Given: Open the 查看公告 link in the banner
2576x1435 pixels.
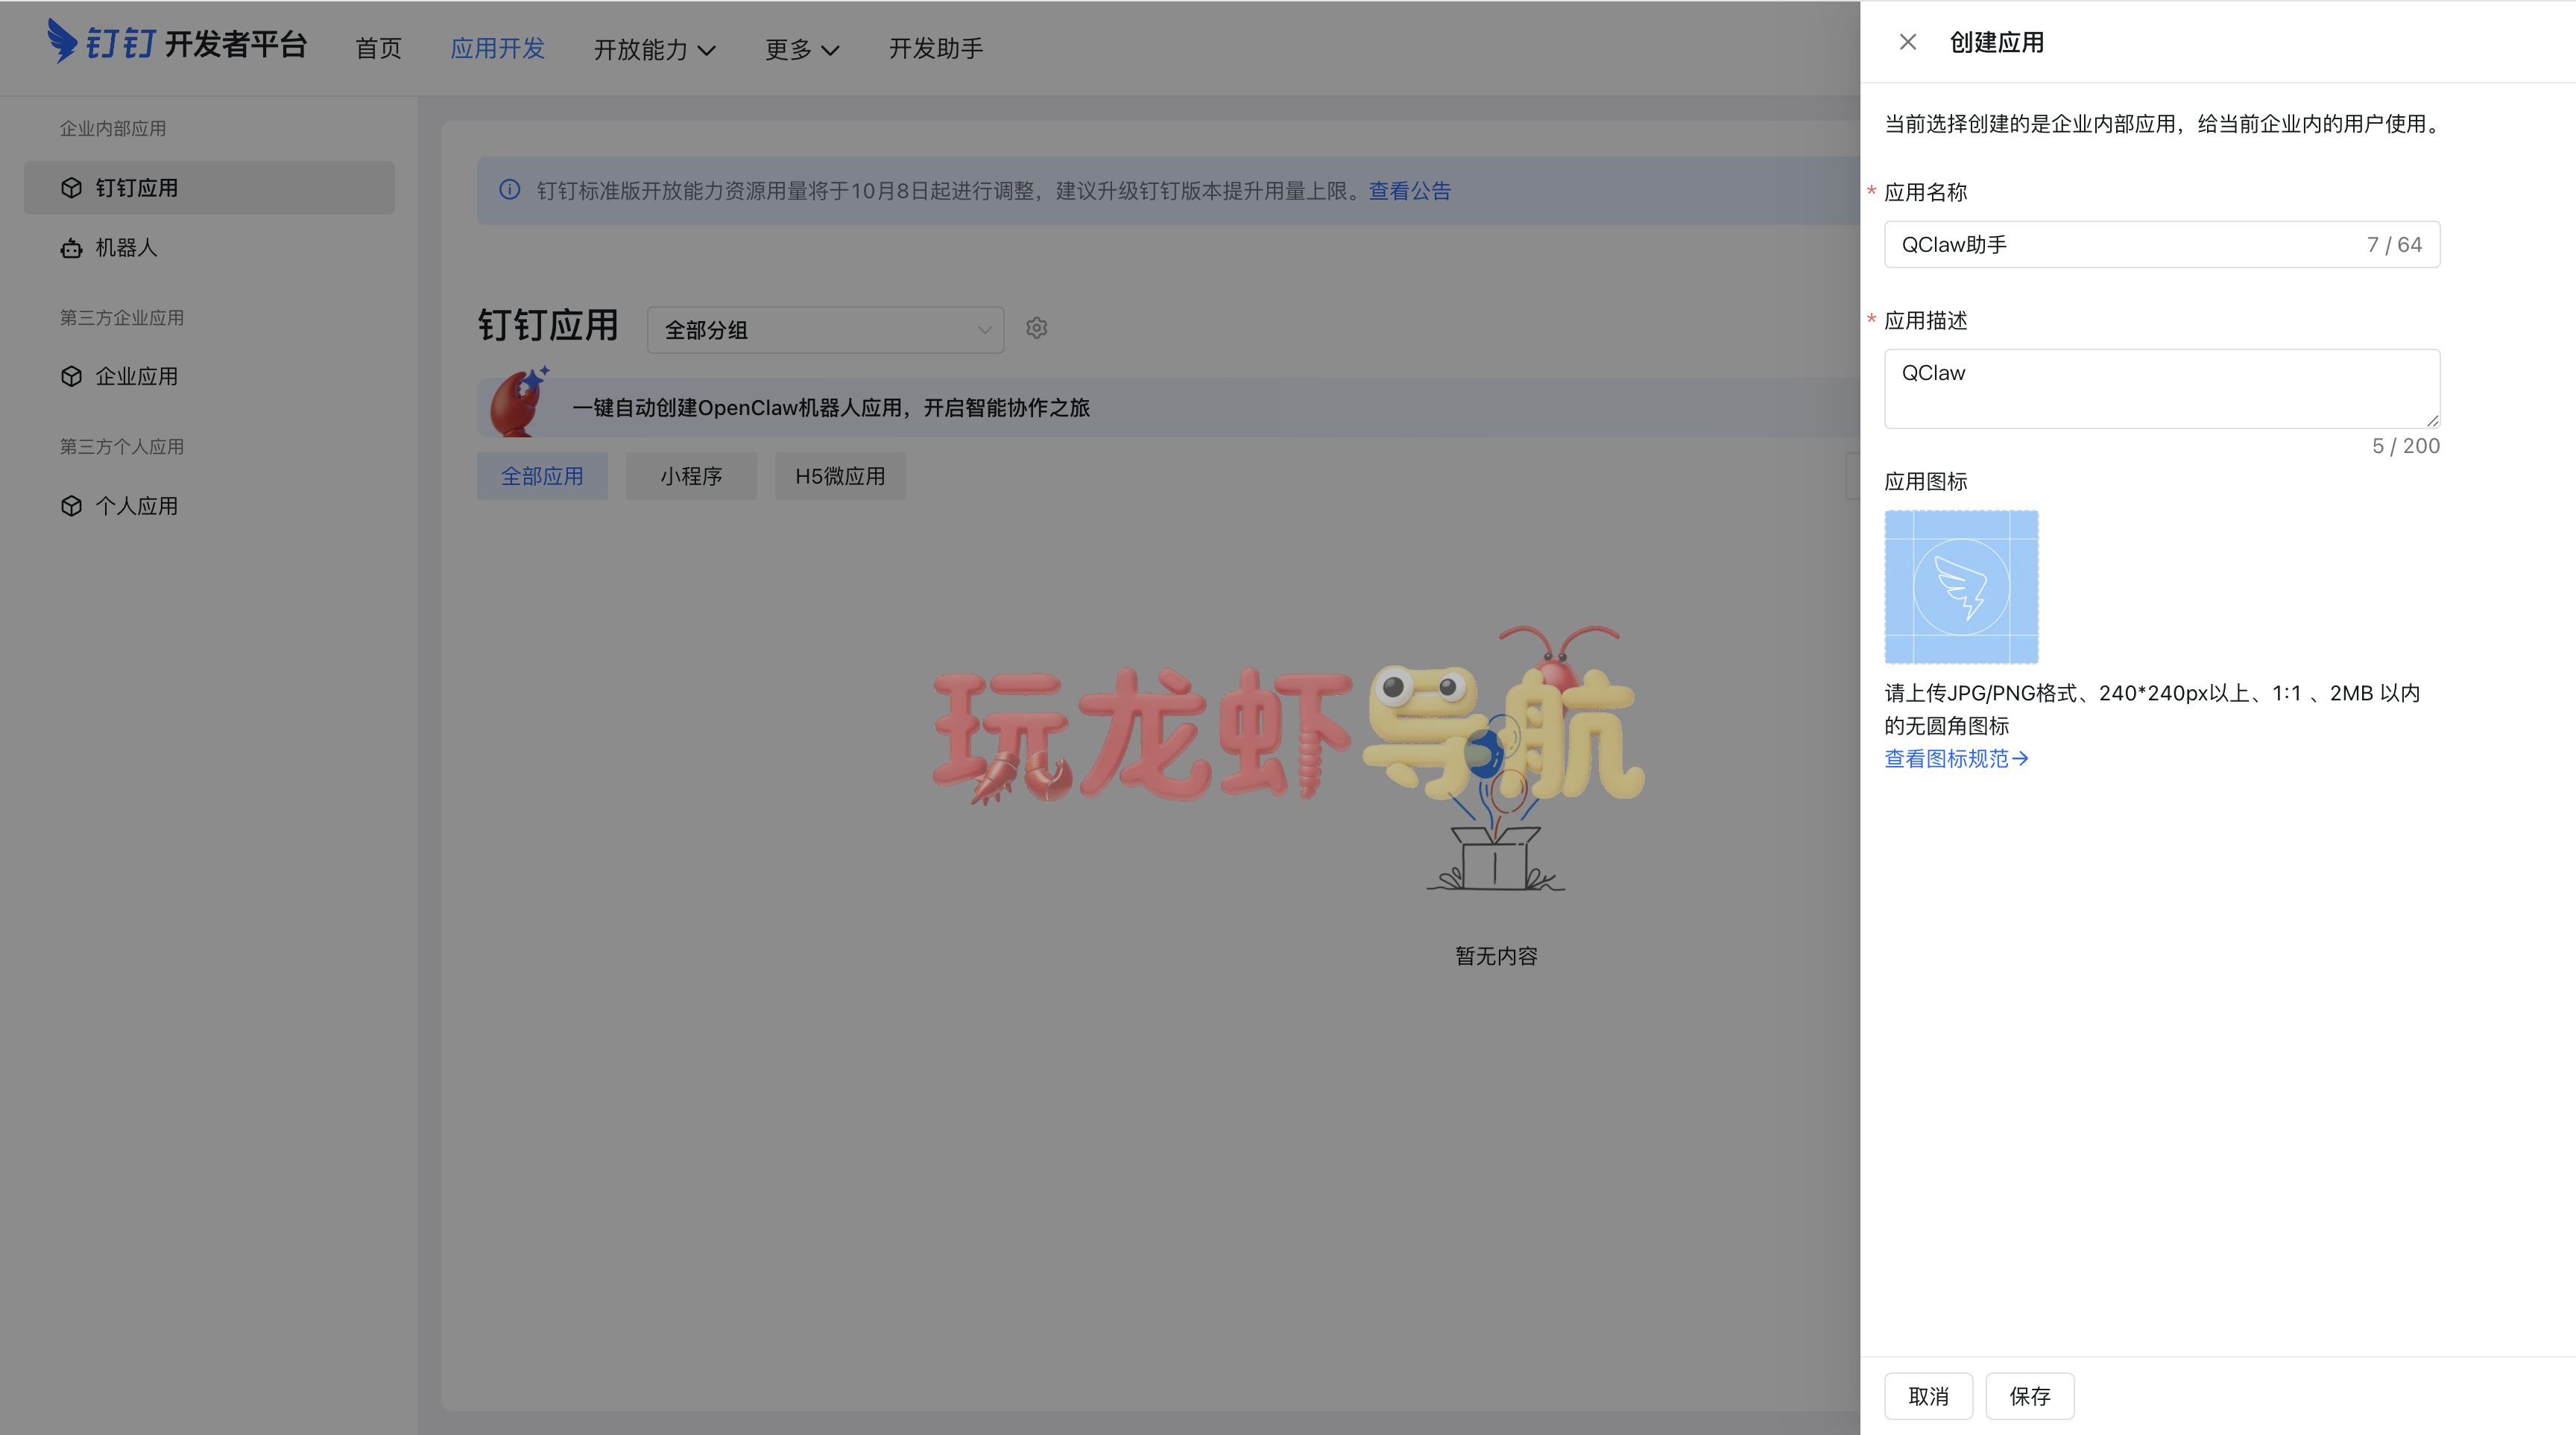Looking at the screenshot, I should pyautogui.click(x=1410, y=190).
